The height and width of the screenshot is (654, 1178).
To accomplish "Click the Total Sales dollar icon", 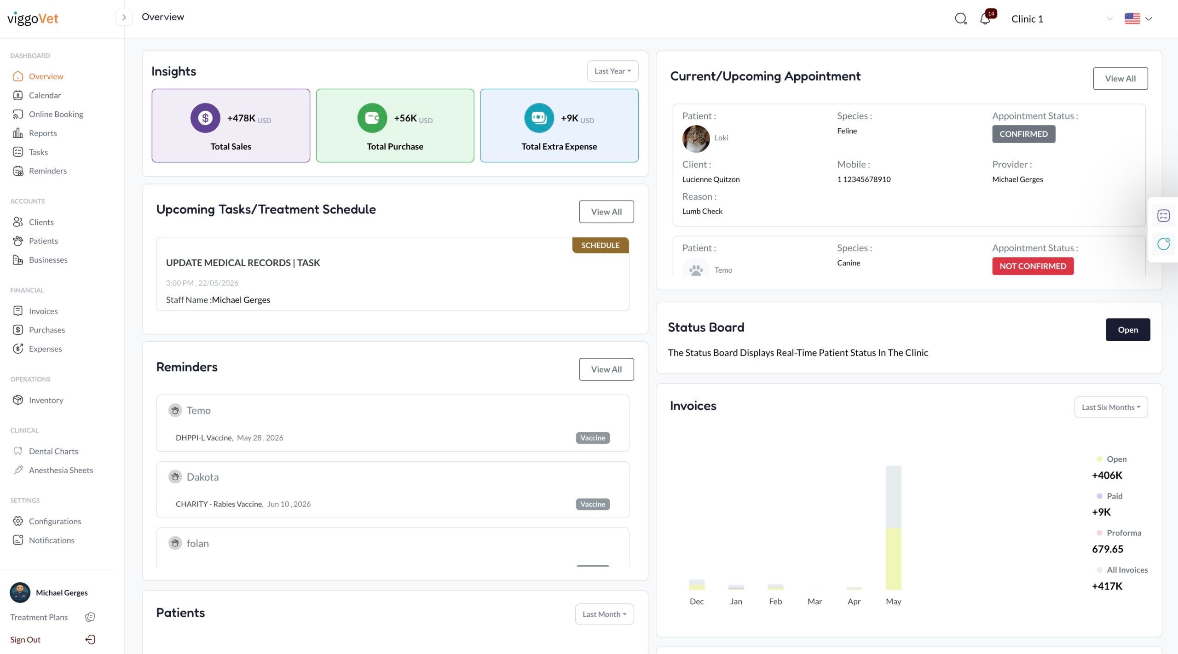I will click(205, 118).
